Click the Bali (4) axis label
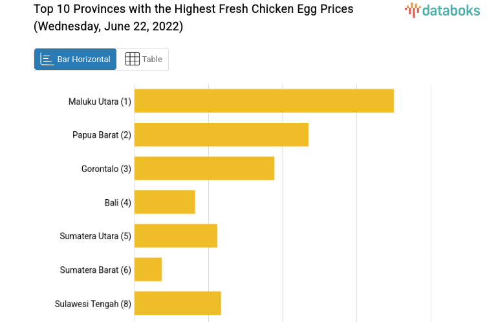This screenshot has height=322, width=487. click(x=118, y=202)
